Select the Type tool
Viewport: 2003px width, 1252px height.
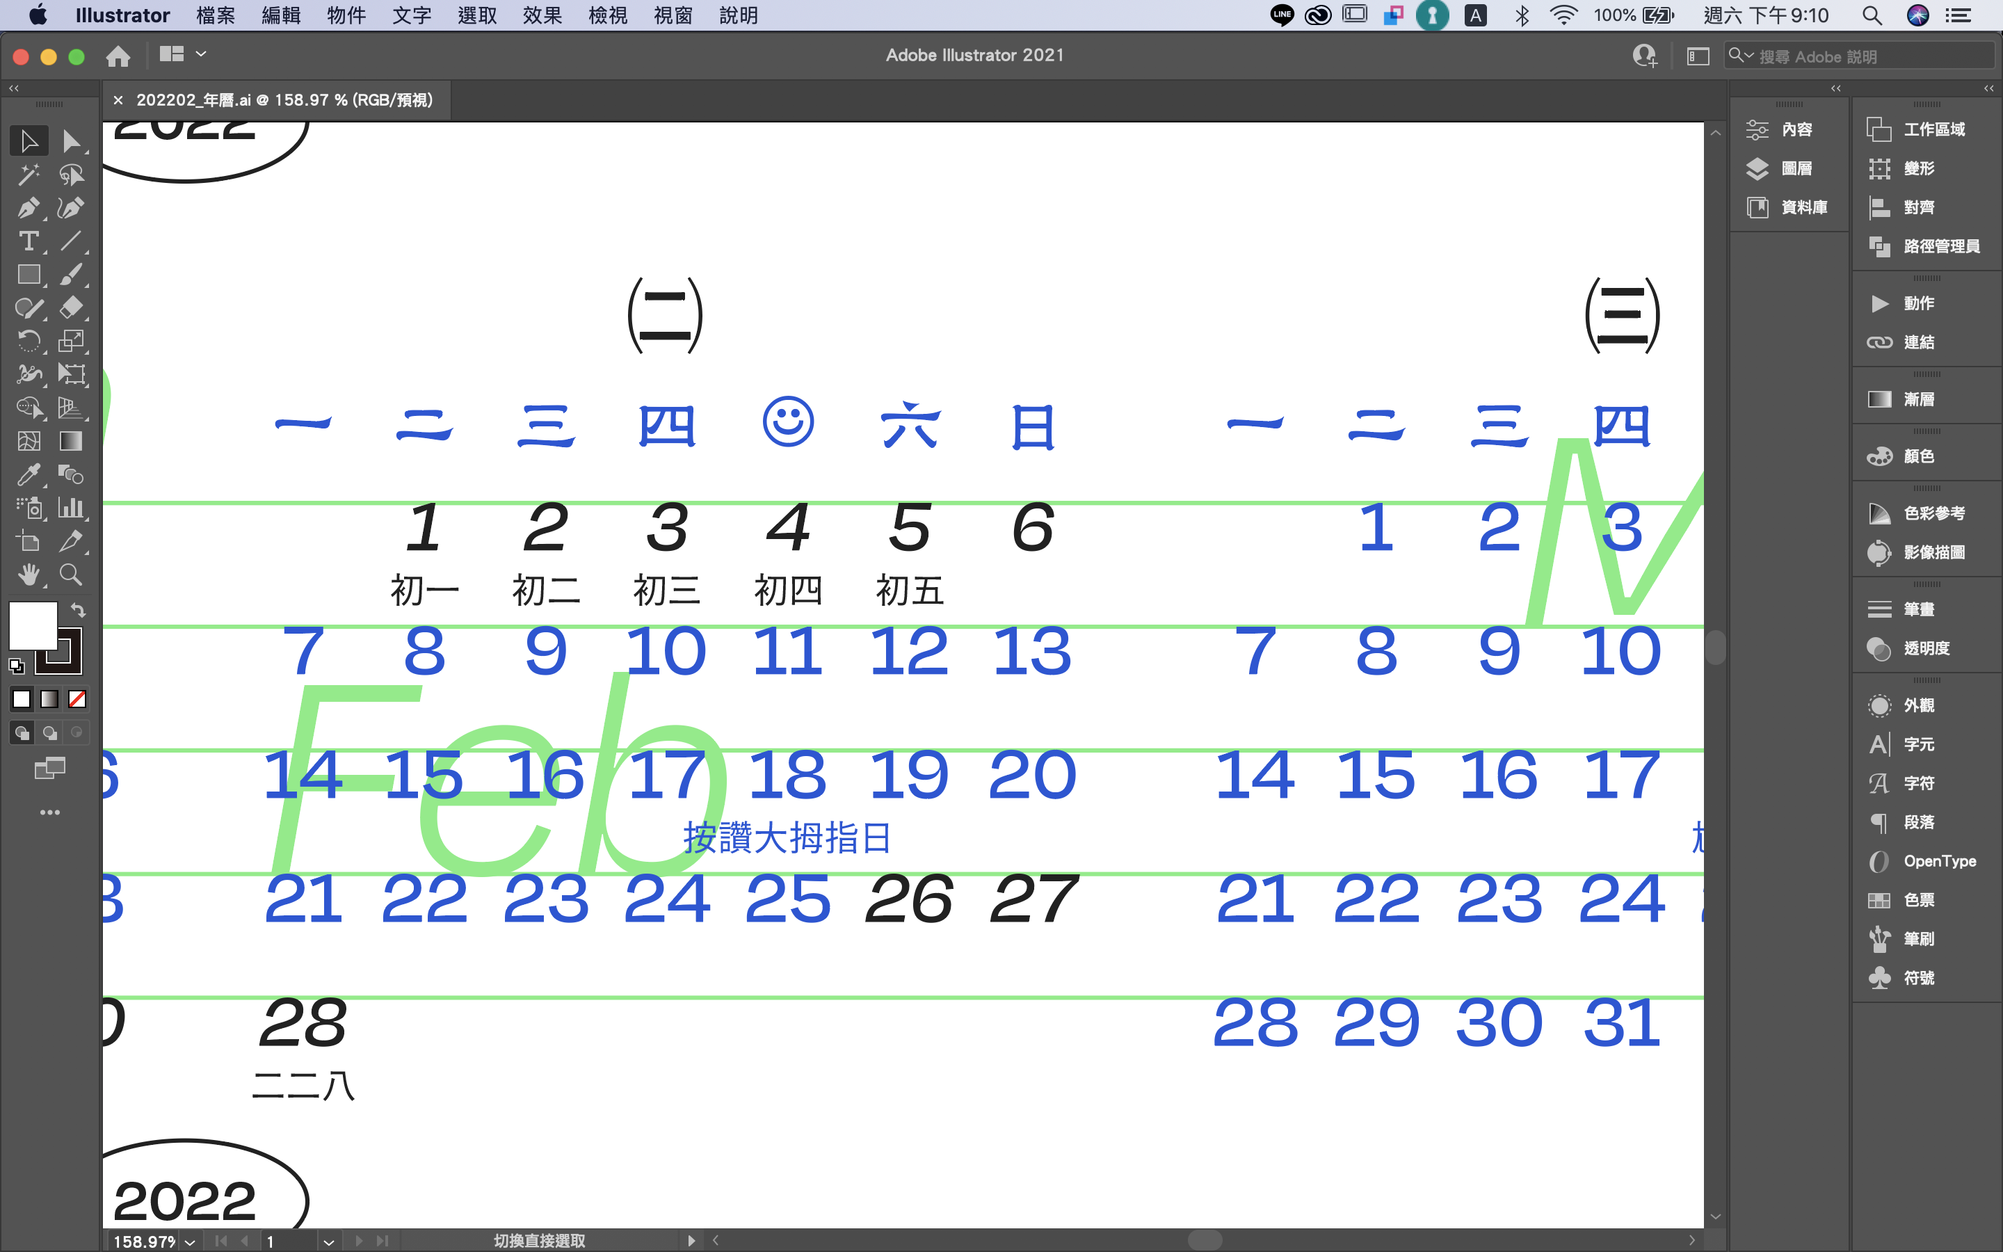[29, 241]
